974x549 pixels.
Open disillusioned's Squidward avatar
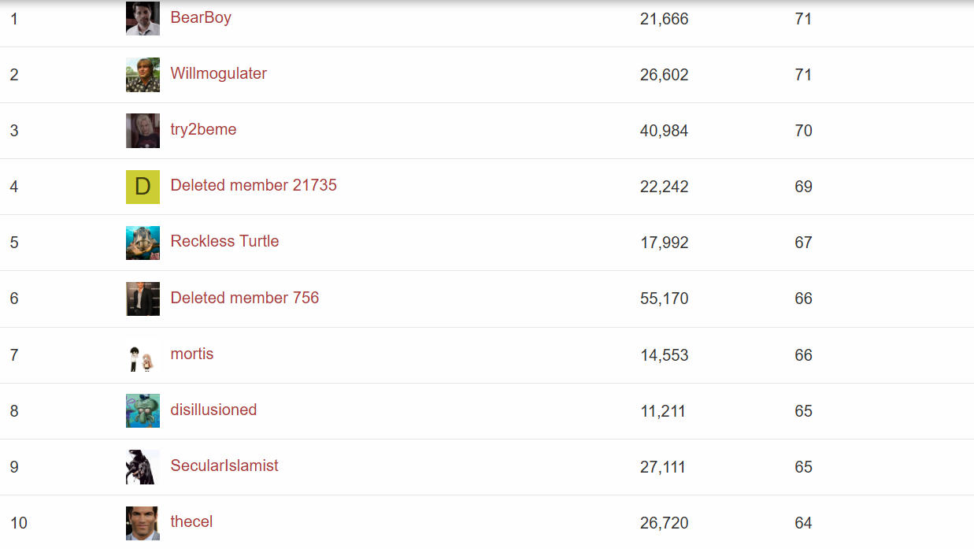pyautogui.click(x=143, y=411)
